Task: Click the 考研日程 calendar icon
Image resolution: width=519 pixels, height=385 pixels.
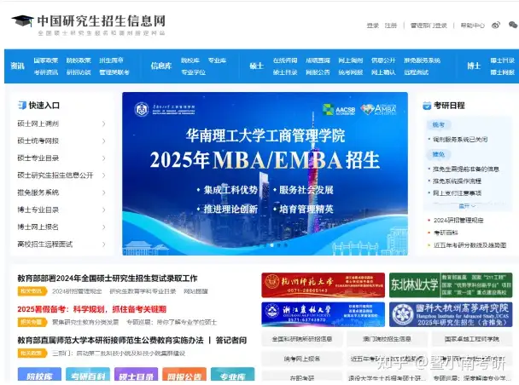Action: click(x=427, y=106)
